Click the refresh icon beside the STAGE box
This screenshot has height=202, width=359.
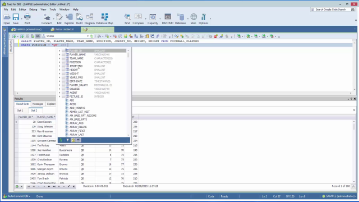91,36
